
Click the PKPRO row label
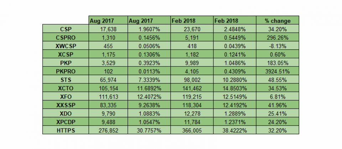point(66,71)
